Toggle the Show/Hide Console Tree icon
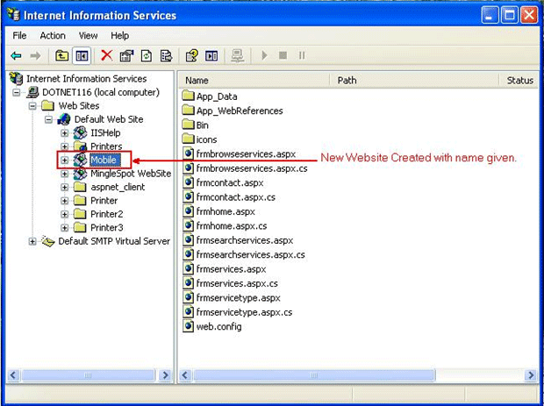Image resolution: width=544 pixels, height=406 pixels. (82, 55)
